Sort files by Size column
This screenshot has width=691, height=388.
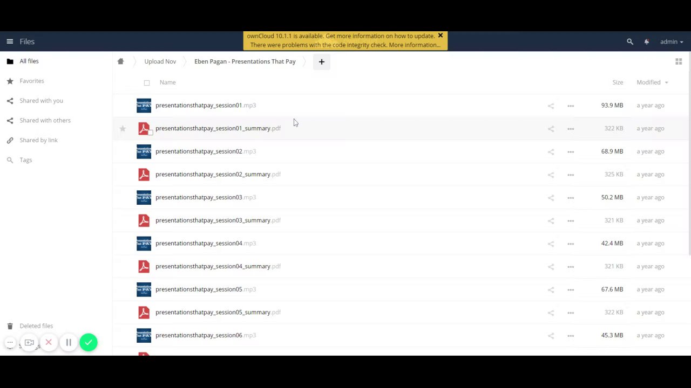[x=618, y=82]
